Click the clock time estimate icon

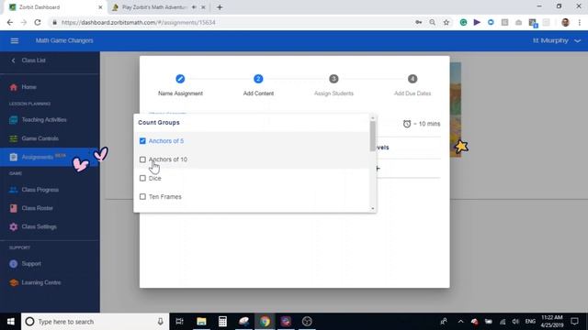coord(407,124)
